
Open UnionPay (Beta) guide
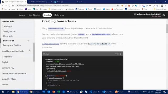(9, 79)
